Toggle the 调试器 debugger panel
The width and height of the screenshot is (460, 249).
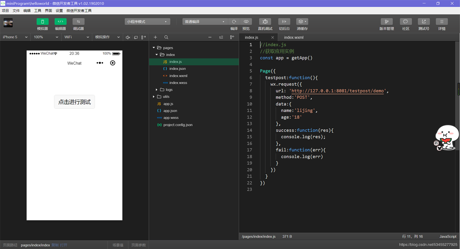pyautogui.click(x=78, y=22)
